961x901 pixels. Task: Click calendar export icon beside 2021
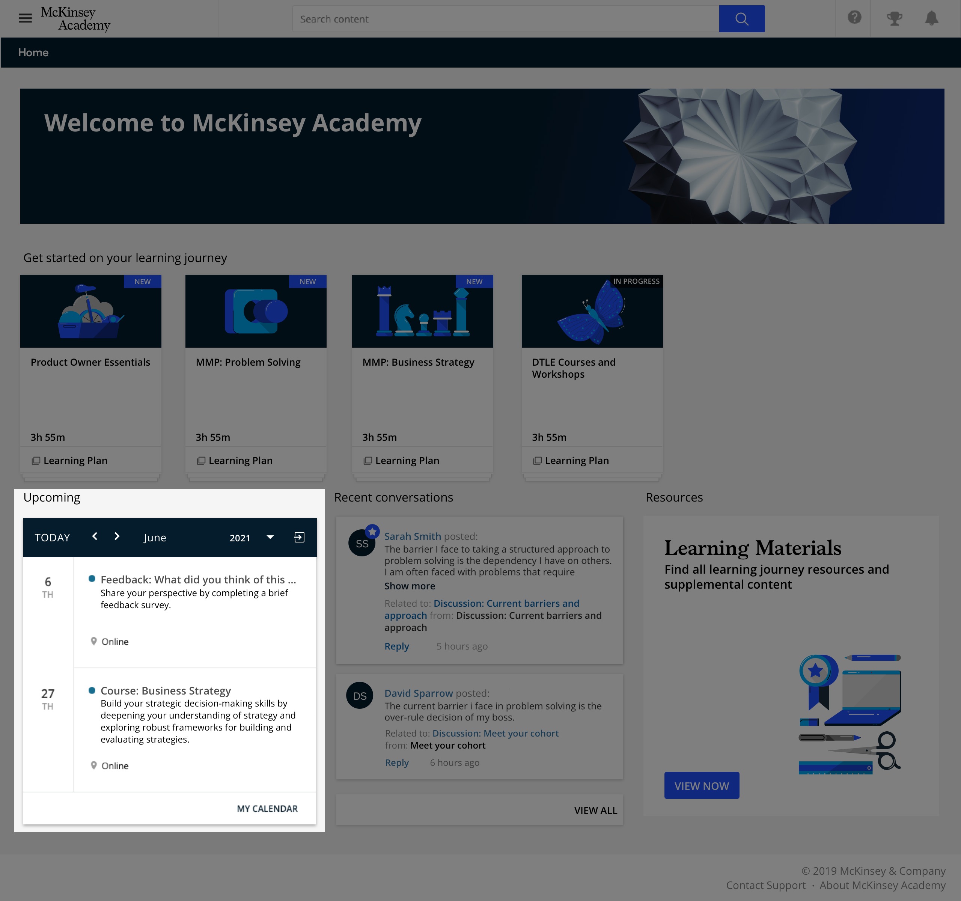[299, 537]
